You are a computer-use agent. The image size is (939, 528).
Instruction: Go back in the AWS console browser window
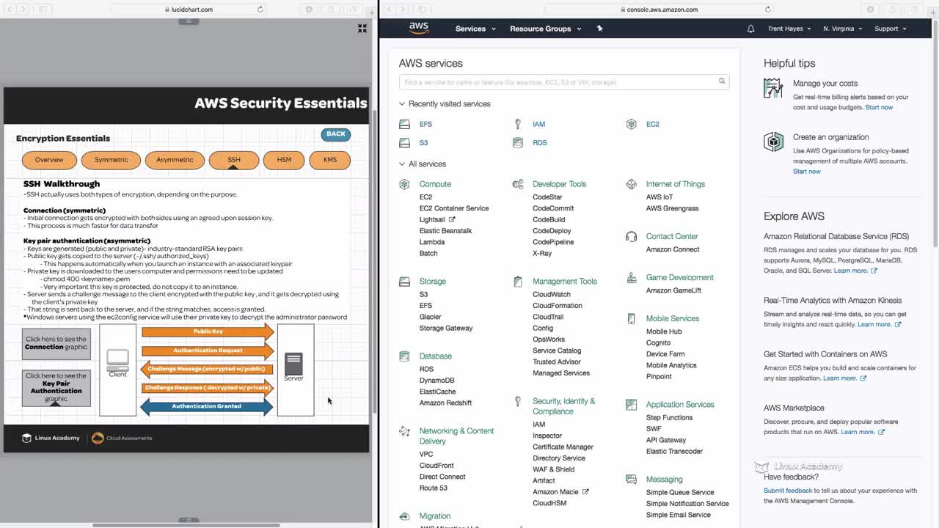coord(390,10)
